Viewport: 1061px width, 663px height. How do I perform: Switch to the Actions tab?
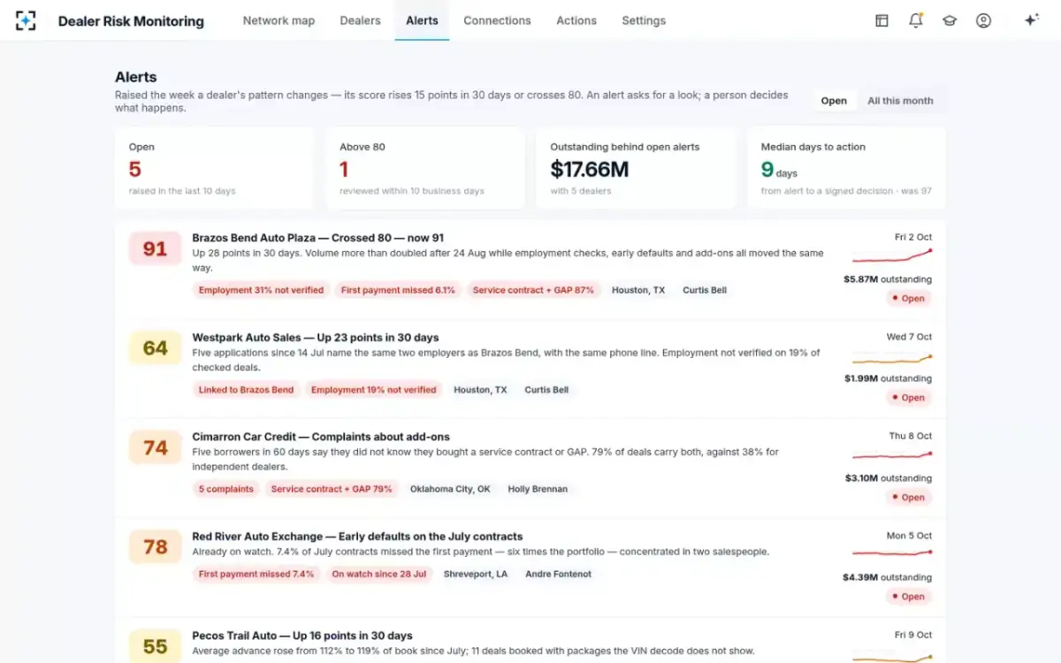coord(576,20)
